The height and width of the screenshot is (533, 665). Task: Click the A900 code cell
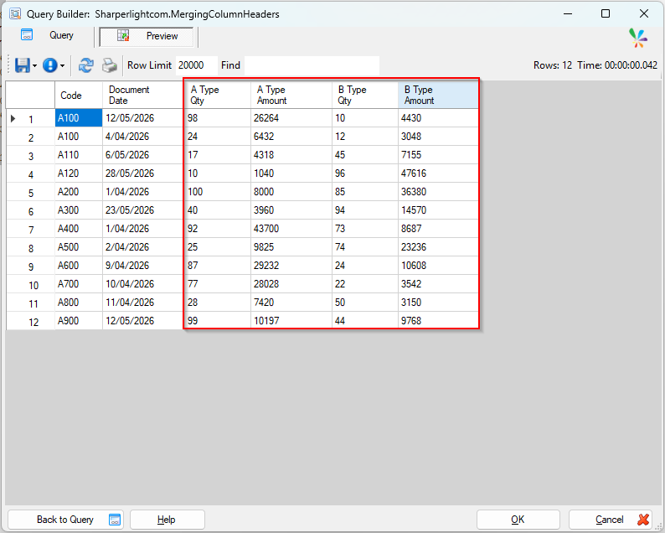[79, 321]
